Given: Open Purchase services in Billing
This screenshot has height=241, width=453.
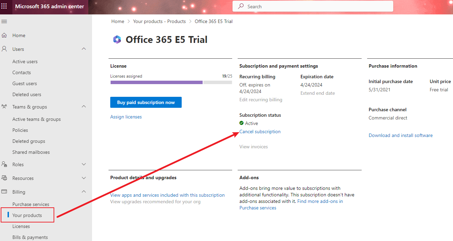Looking at the screenshot, I should pyautogui.click(x=31, y=204).
